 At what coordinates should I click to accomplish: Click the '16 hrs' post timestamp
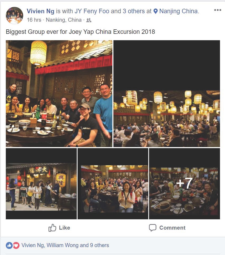pos(34,20)
